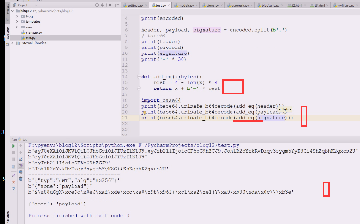Close the views.py tab
The image size is (360, 224).
222,5
